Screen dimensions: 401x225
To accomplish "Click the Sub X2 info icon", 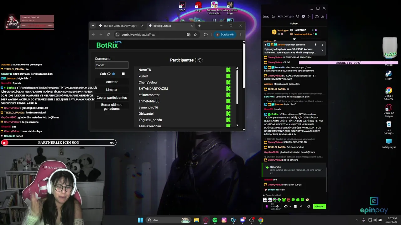I will point(113,74).
